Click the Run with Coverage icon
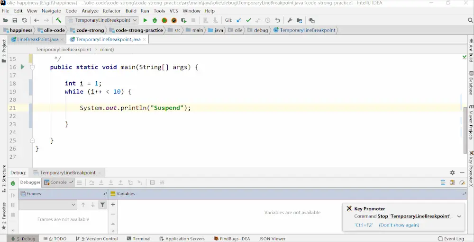This screenshot has width=474, height=242. (x=183, y=20)
